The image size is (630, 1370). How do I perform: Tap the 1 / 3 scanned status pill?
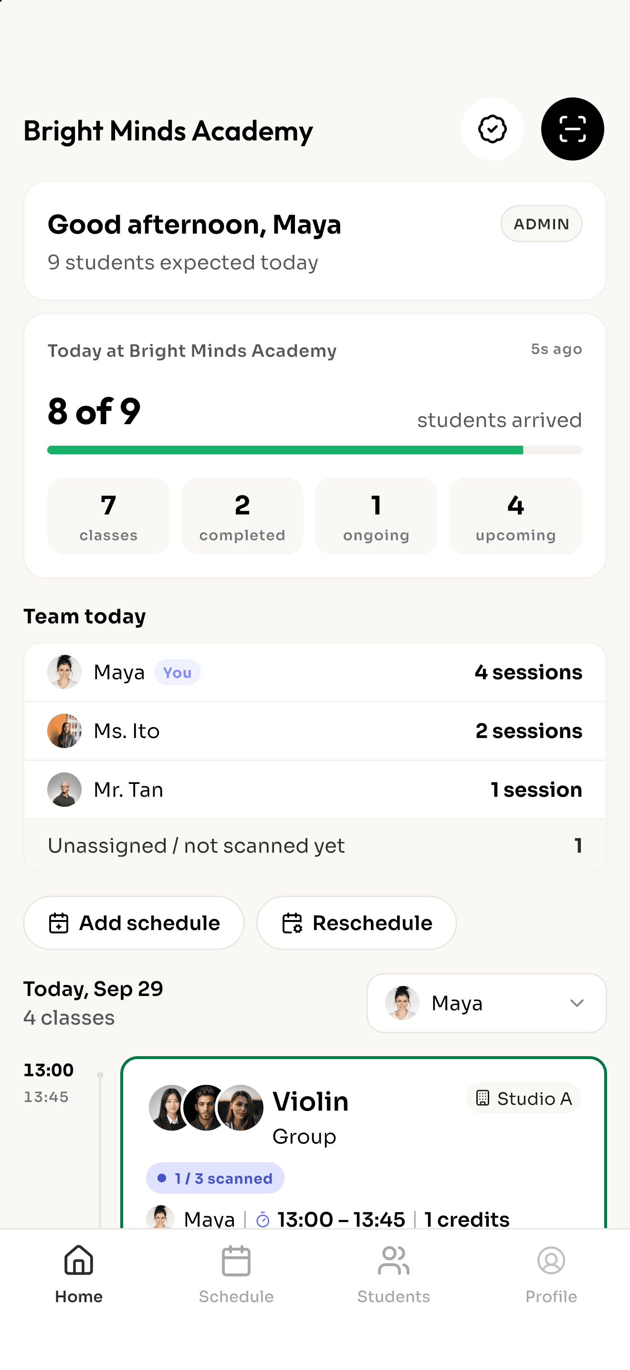(215, 1178)
